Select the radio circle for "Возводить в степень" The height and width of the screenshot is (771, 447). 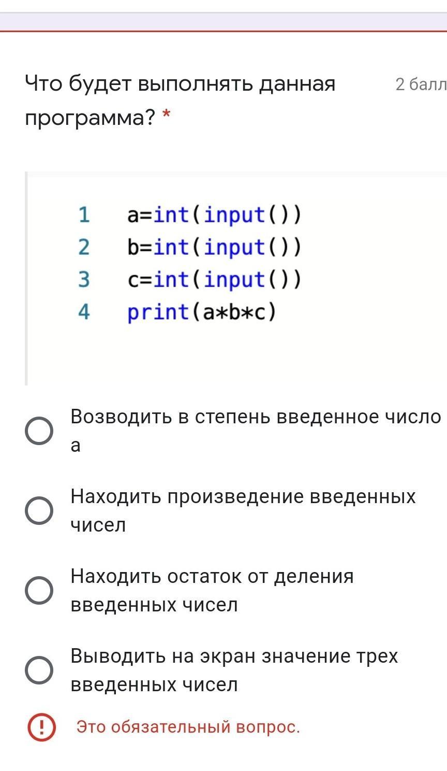point(39,431)
